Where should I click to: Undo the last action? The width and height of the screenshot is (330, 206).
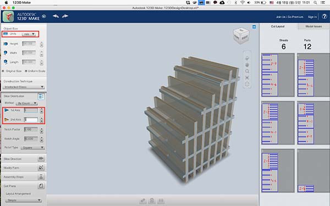coord(56,16)
